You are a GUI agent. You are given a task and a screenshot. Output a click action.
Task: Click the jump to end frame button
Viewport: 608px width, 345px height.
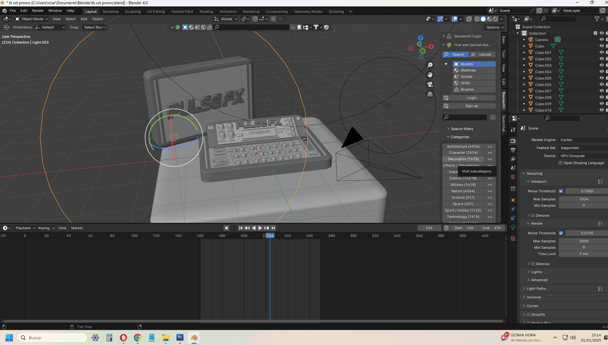273,228
